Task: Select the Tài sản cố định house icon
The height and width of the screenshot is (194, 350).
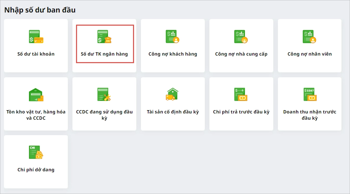Action: pos(173,94)
